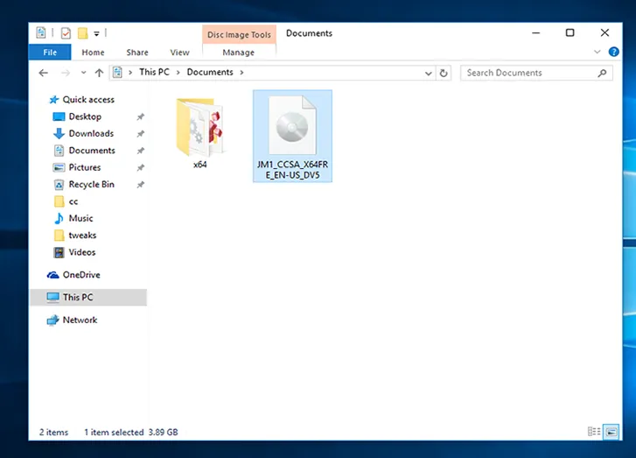This screenshot has height=458, width=636.
Task: Click the Up arrow navigation icon
Action: [x=99, y=73]
